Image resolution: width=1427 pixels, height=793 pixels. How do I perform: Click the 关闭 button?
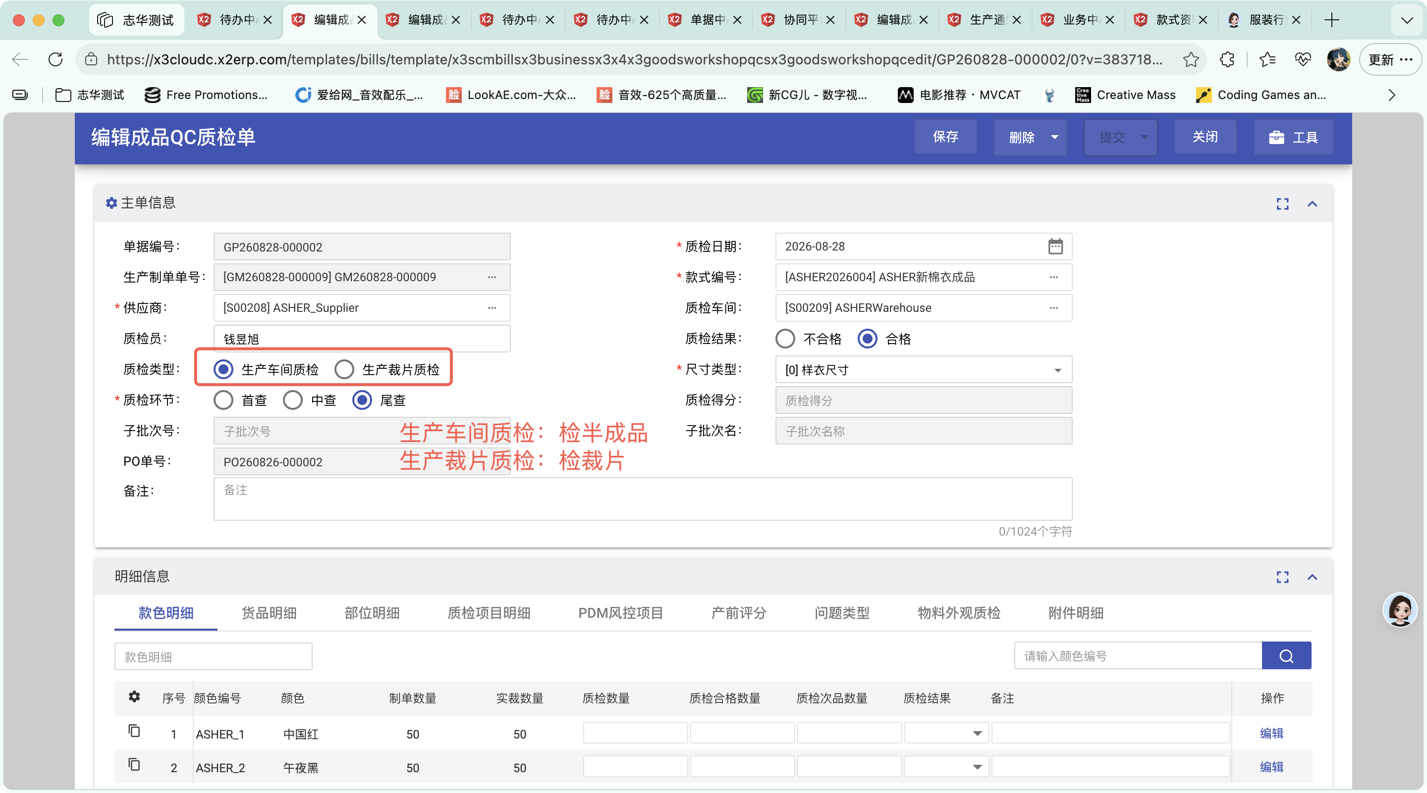click(1205, 137)
